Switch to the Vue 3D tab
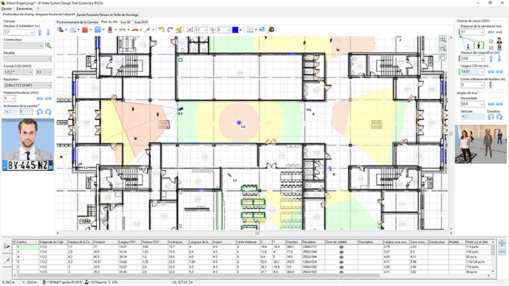Screen dimensions: 509x286 point(126,22)
